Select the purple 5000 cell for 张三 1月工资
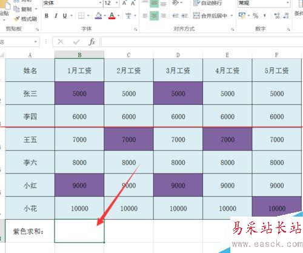The width and height of the screenshot is (303, 253). pos(79,93)
